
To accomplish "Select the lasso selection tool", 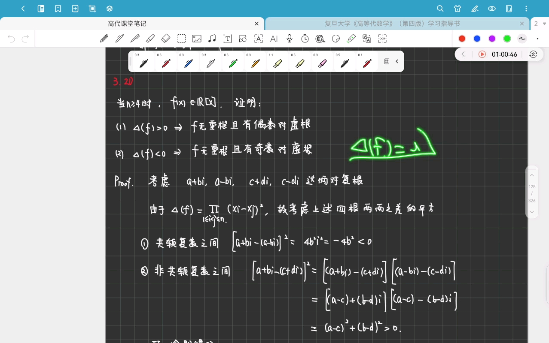I will click(x=181, y=39).
